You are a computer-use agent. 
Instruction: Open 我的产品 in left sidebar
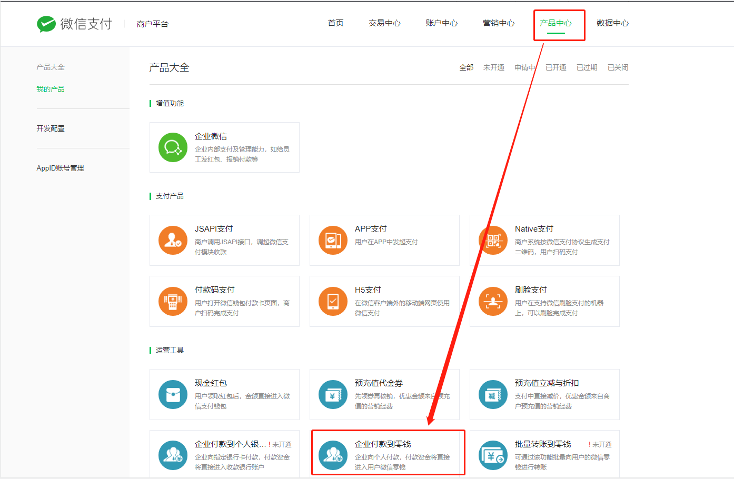click(x=51, y=89)
